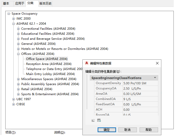
Task: Click the 项目(T): label
Action: tap(11, 132)
